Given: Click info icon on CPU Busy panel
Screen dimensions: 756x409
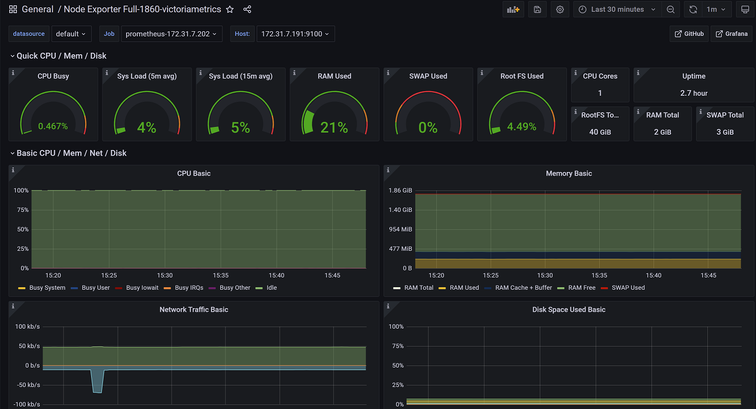Looking at the screenshot, I should [x=13, y=73].
